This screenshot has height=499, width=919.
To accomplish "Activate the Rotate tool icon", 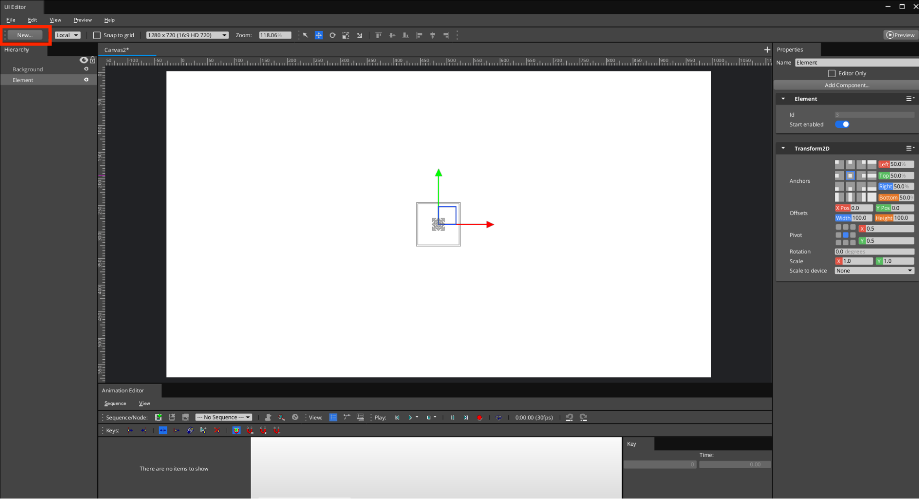I will (x=332, y=35).
